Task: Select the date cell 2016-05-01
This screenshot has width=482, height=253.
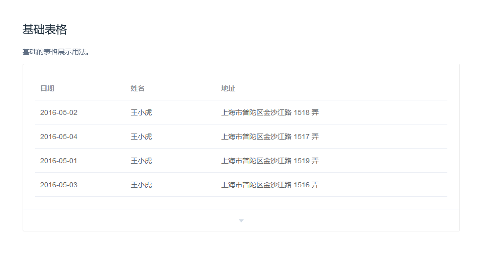Action: 59,161
